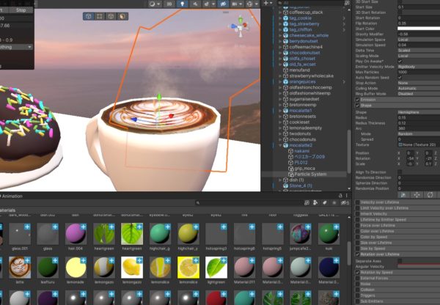440x305 pixels.
Task: Click the first cube tool icon in scene overlay
Action: (x=89, y=15)
